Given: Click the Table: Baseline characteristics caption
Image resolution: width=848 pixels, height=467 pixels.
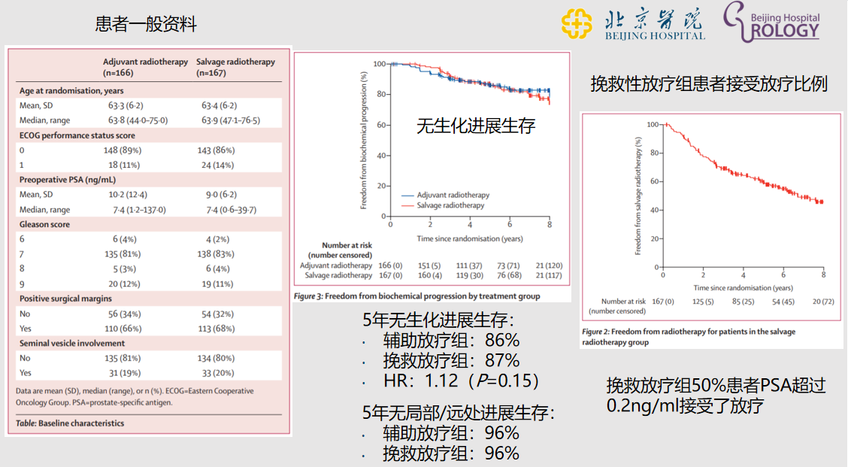Looking at the screenshot, I should point(70,423).
